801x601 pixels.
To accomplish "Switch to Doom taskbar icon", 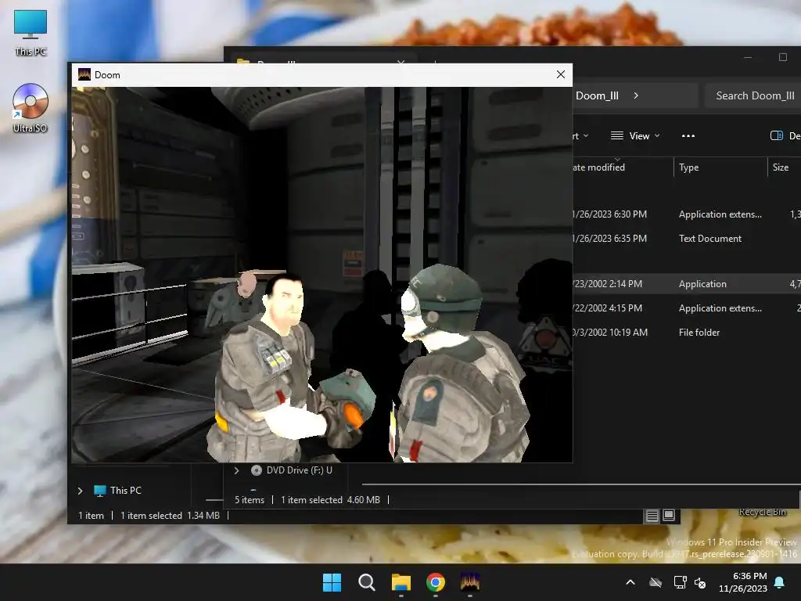I will pyautogui.click(x=470, y=582).
